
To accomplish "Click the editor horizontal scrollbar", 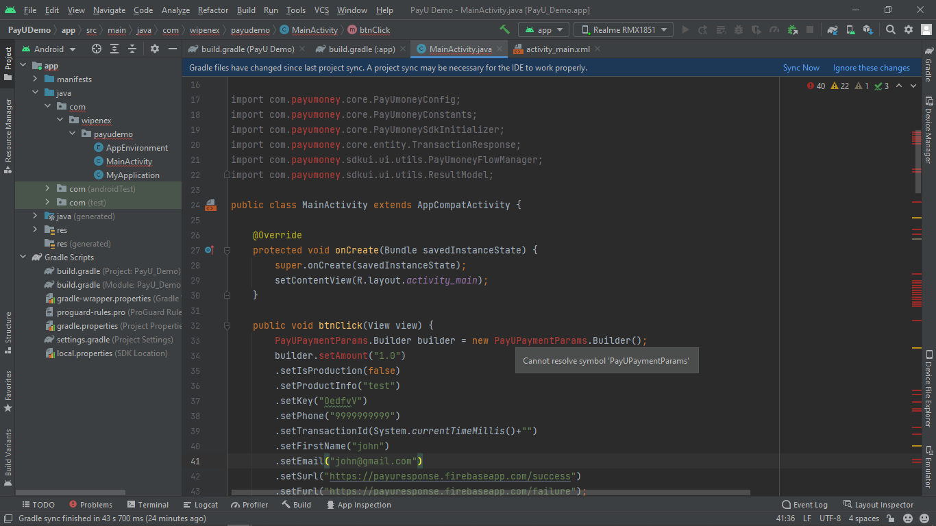I will point(491,492).
